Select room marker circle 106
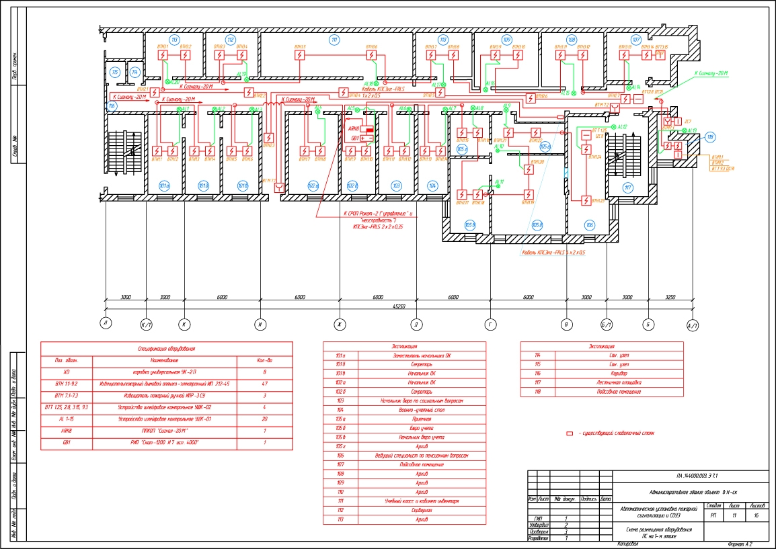 pos(590,225)
